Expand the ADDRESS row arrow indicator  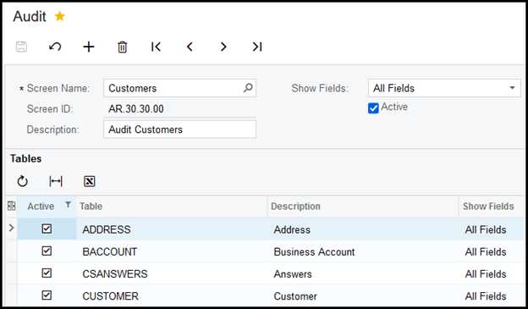click(x=12, y=228)
